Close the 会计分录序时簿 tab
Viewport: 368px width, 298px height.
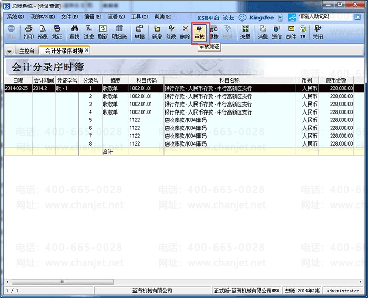coord(87,50)
